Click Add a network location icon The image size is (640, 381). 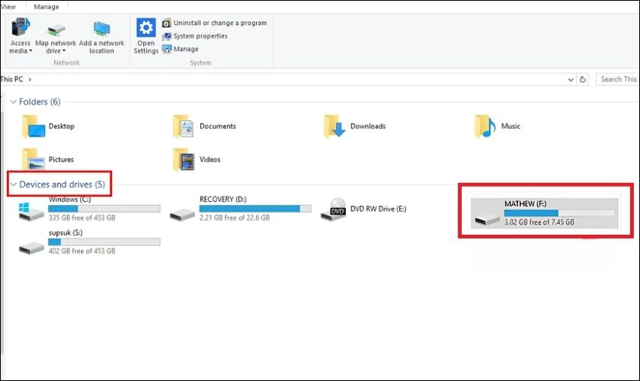[x=101, y=29]
